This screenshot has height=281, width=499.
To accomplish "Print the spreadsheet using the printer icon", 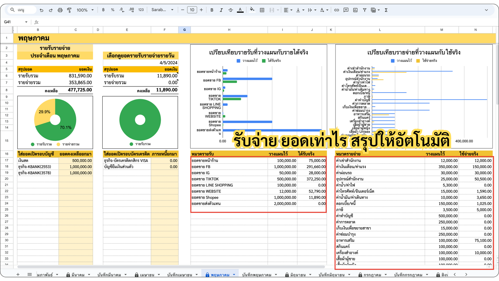I will (60, 10).
